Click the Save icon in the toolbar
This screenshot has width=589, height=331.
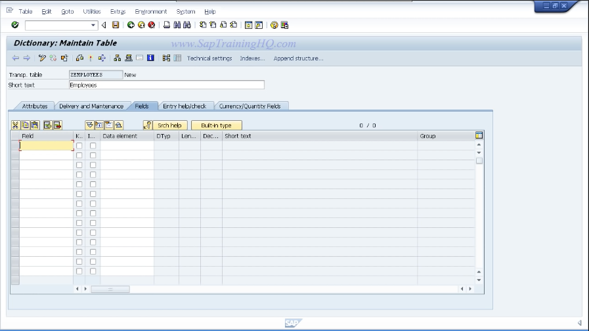116,25
